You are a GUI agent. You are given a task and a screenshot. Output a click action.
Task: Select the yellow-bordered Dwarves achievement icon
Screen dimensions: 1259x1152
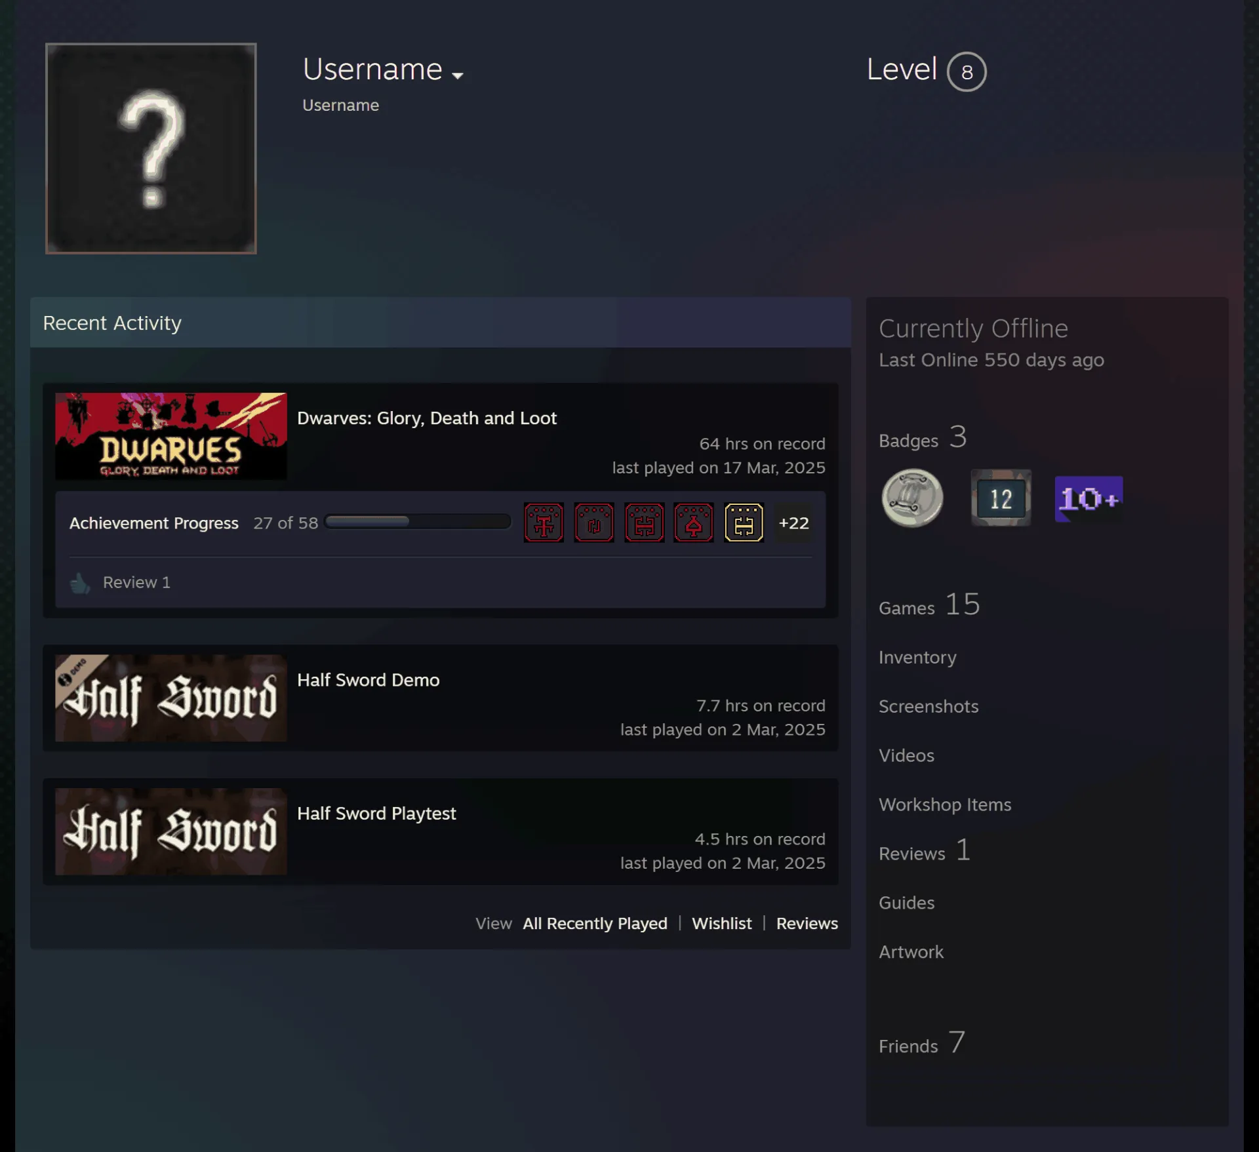coord(744,523)
